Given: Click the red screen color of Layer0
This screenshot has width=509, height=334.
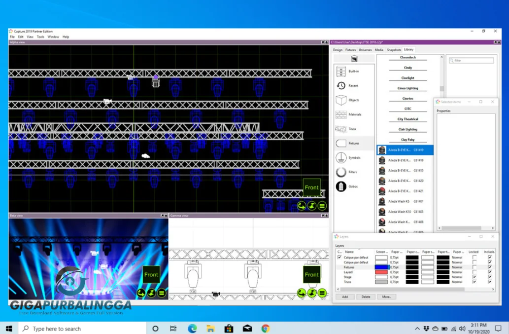Looking at the screenshot, I should coord(381,272).
